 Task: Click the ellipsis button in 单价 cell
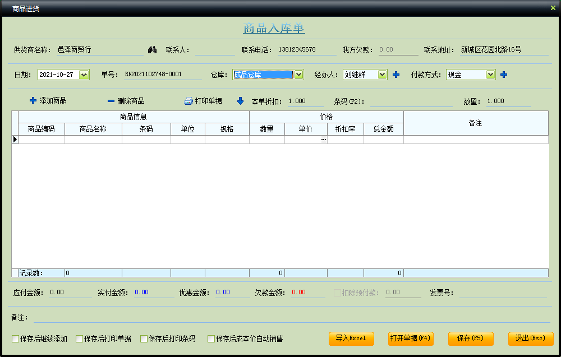(x=324, y=140)
